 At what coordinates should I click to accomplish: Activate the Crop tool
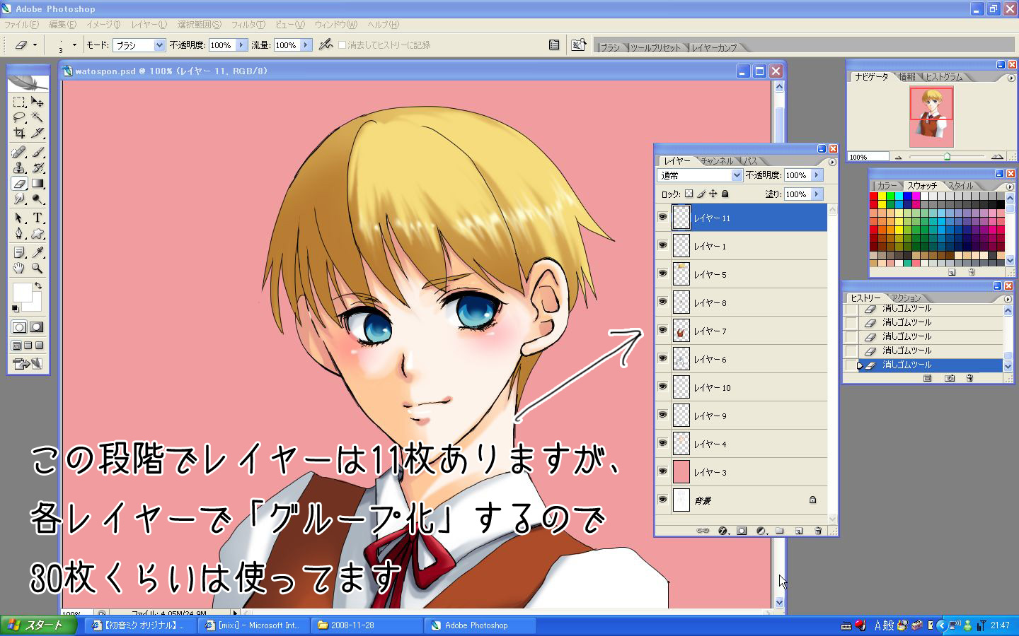19,133
